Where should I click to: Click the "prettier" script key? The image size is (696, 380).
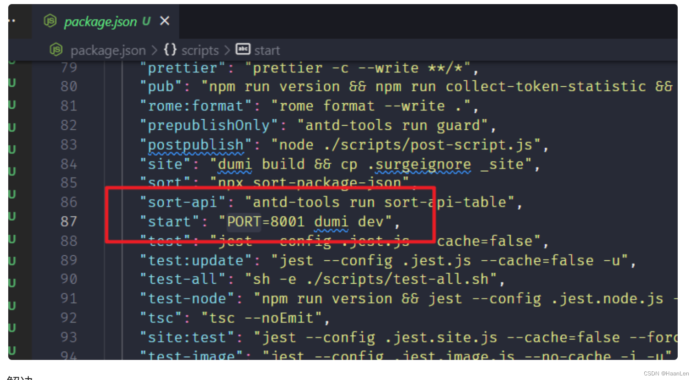182,68
